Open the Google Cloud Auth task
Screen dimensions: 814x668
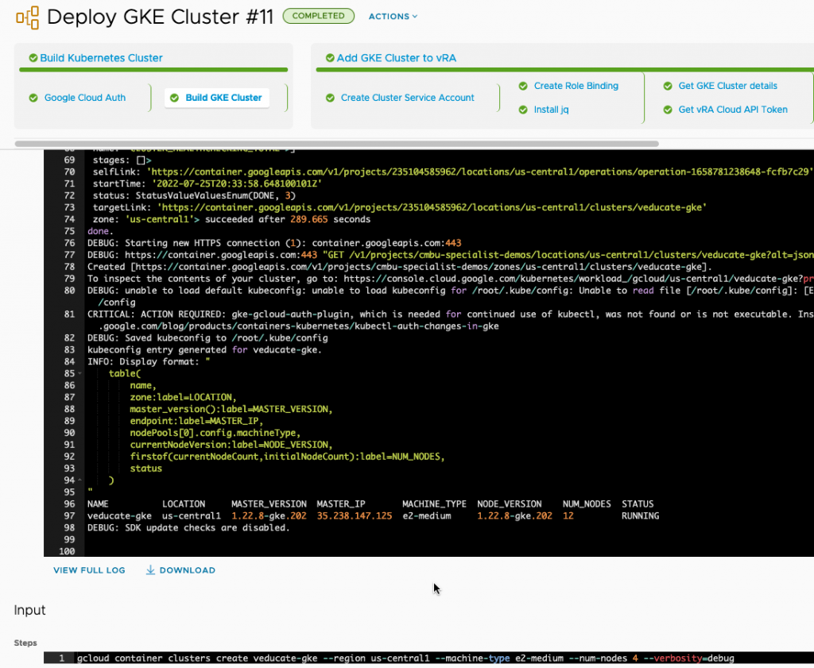pos(84,98)
